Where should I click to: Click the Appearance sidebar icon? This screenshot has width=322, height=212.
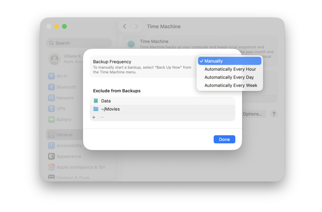(x=51, y=156)
